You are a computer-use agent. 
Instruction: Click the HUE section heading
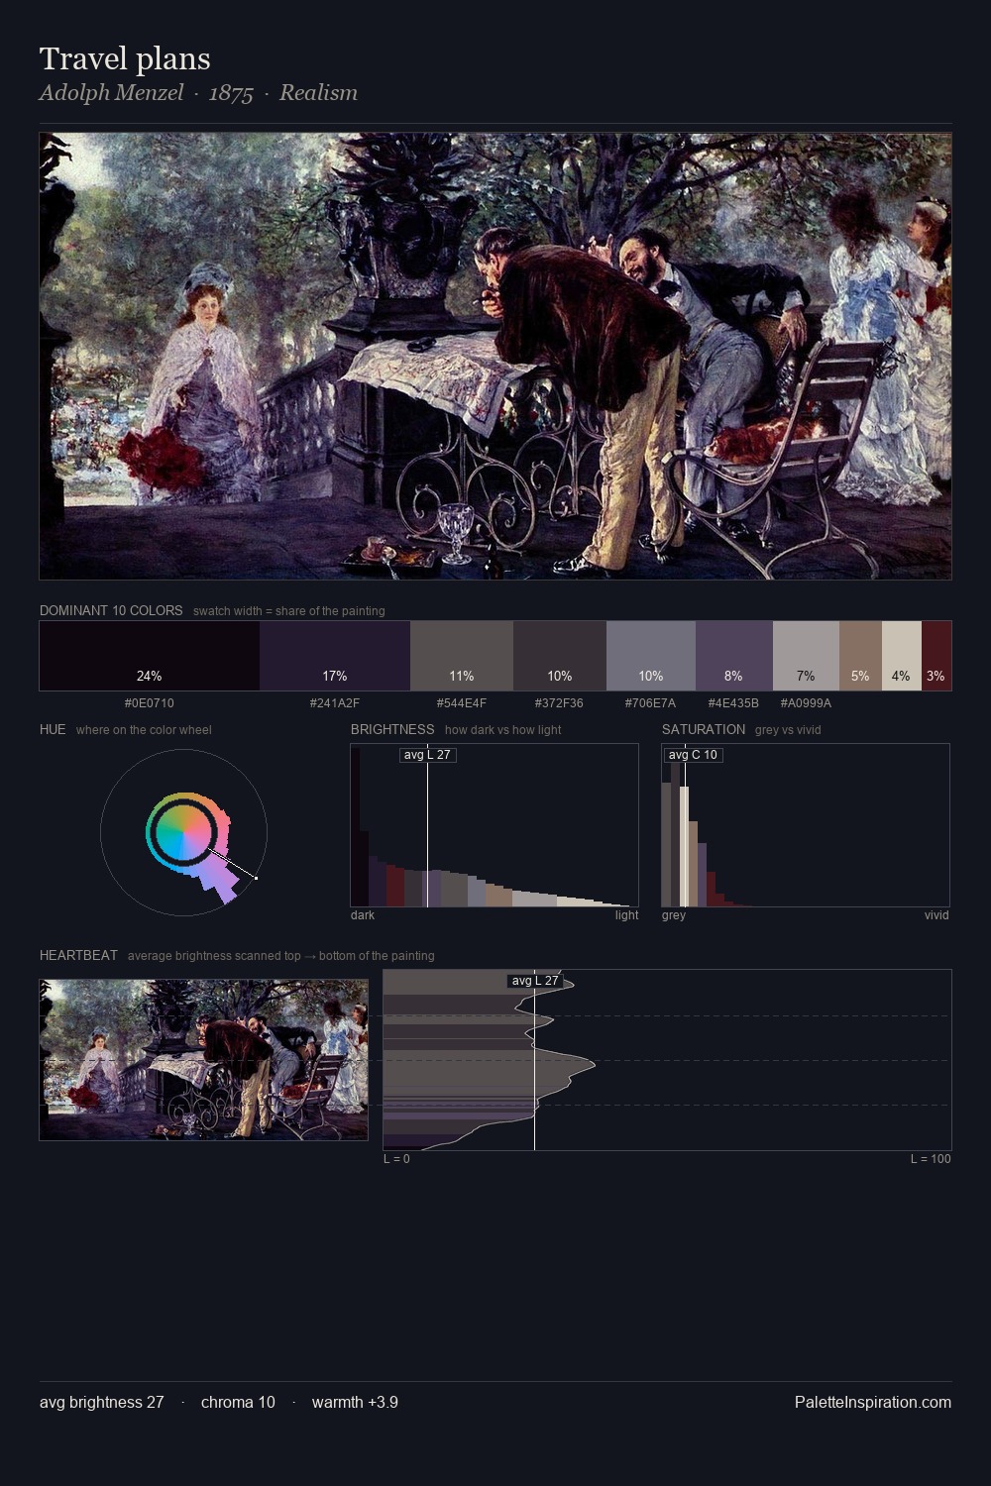pos(53,729)
